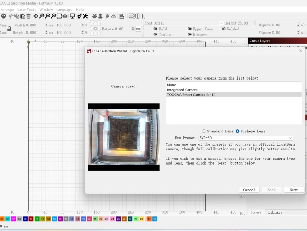
Task: Close the Lens Calibration Wizard dialog
Action: [300, 51]
